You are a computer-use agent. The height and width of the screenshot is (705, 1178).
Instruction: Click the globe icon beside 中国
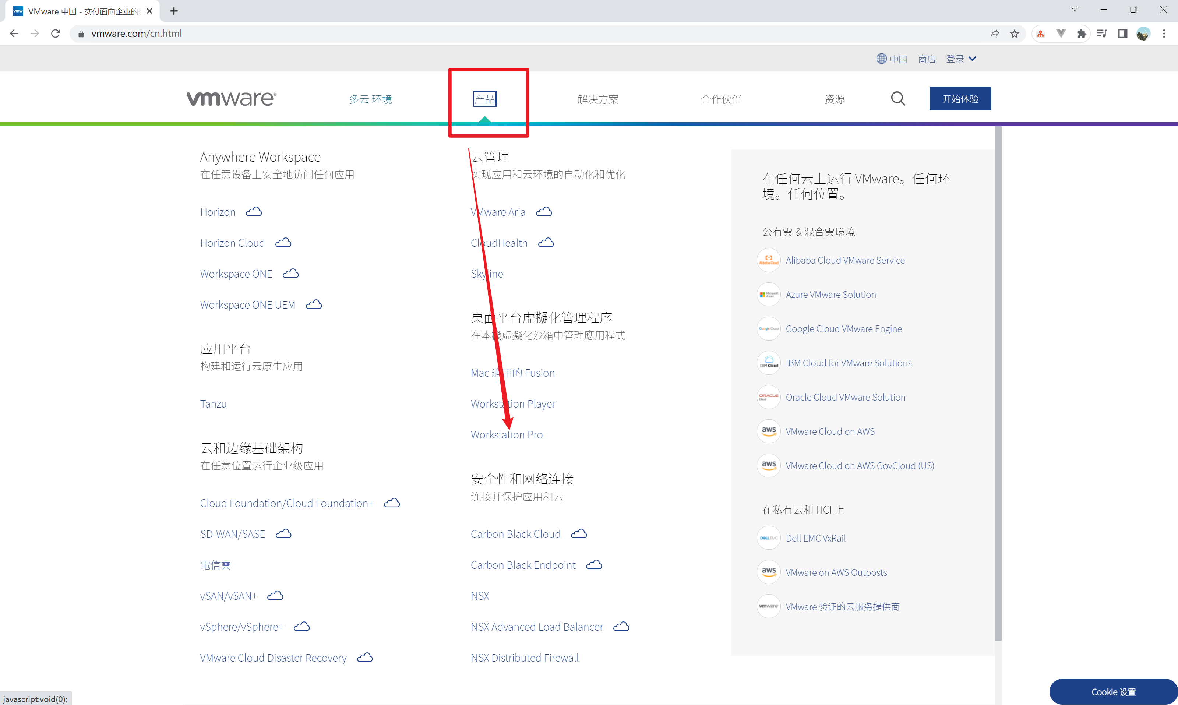tap(881, 59)
